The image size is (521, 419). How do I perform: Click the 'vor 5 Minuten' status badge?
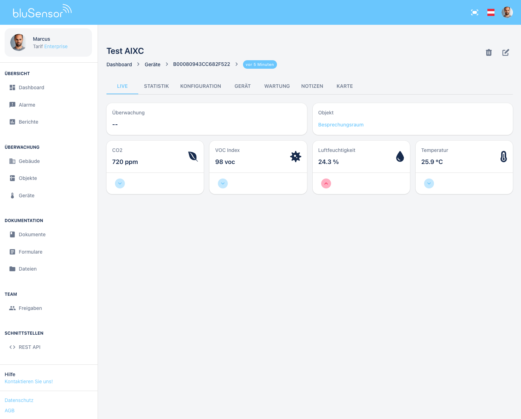click(x=260, y=64)
